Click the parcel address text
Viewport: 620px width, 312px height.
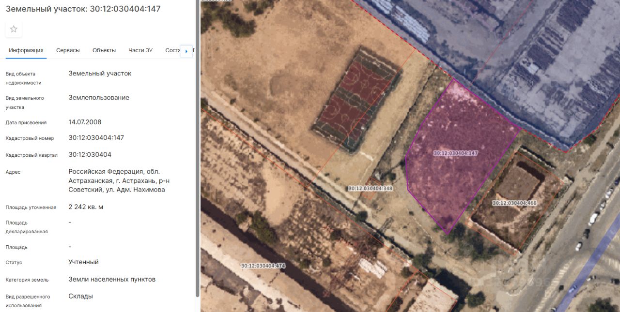119,180
